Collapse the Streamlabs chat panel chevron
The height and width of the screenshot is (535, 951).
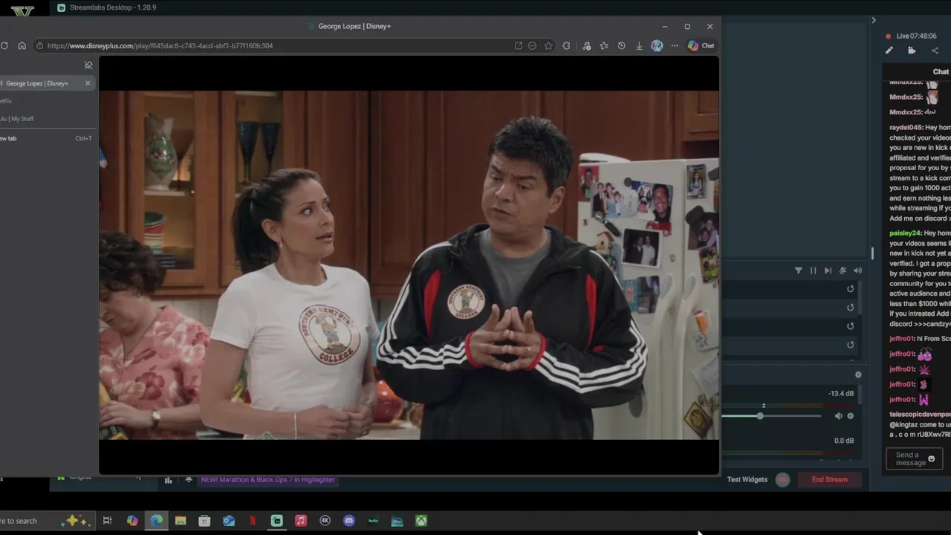874,20
